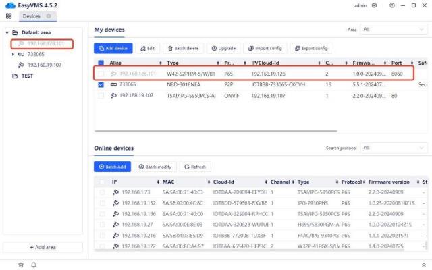The width and height of the screenshot is (432, 270).
Task: Toggle select-all checkbox in My devices header
Action: [x=101, y=63]
